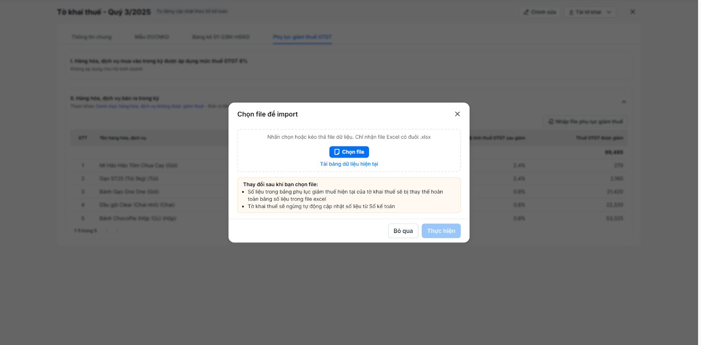Image resolution: width=701 pixels, height=345 pixels.
Task: Open the Mẫu 01/CNKD tab
Action: pyautogui.click(x=152, y=37)
